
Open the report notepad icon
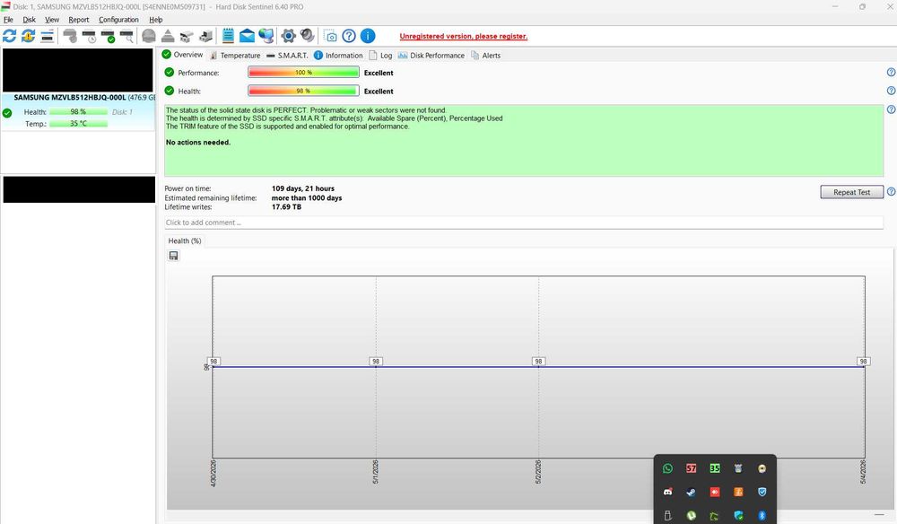[x=228, y=36]
